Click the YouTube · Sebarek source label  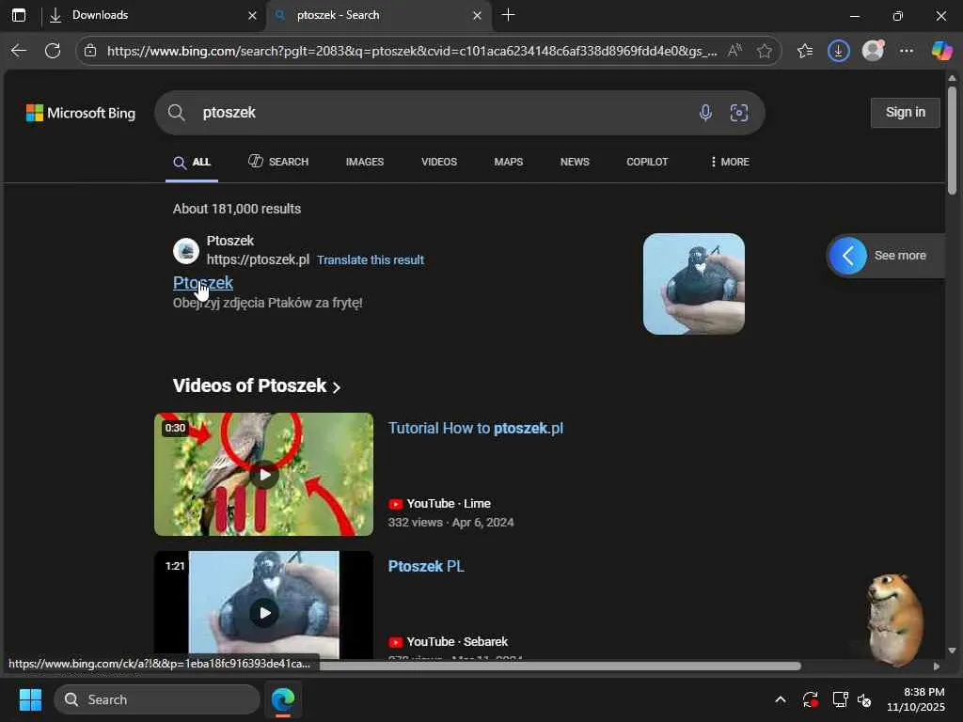[x=449, y=642]
